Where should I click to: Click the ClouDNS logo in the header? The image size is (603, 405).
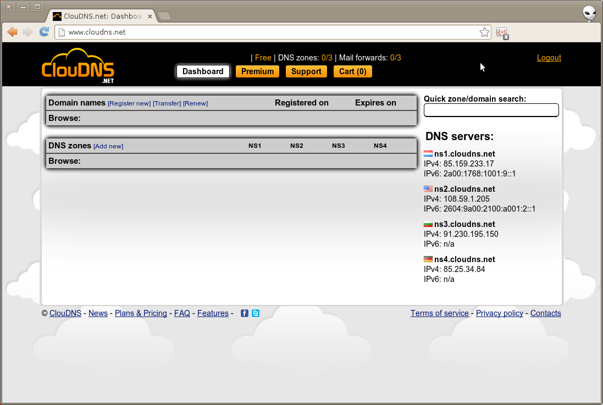78,66
